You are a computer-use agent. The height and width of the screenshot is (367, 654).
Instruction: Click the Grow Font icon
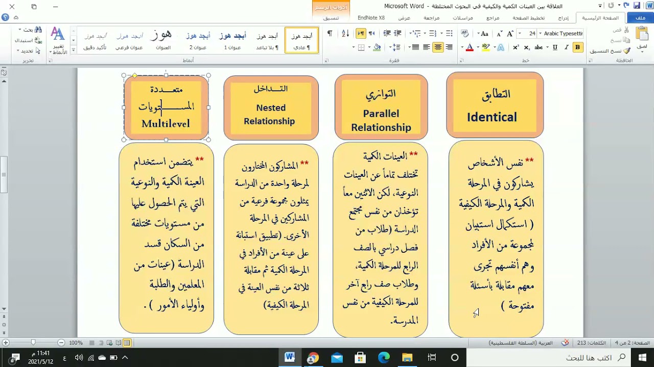pyautogui.click(x=509, y=34)
